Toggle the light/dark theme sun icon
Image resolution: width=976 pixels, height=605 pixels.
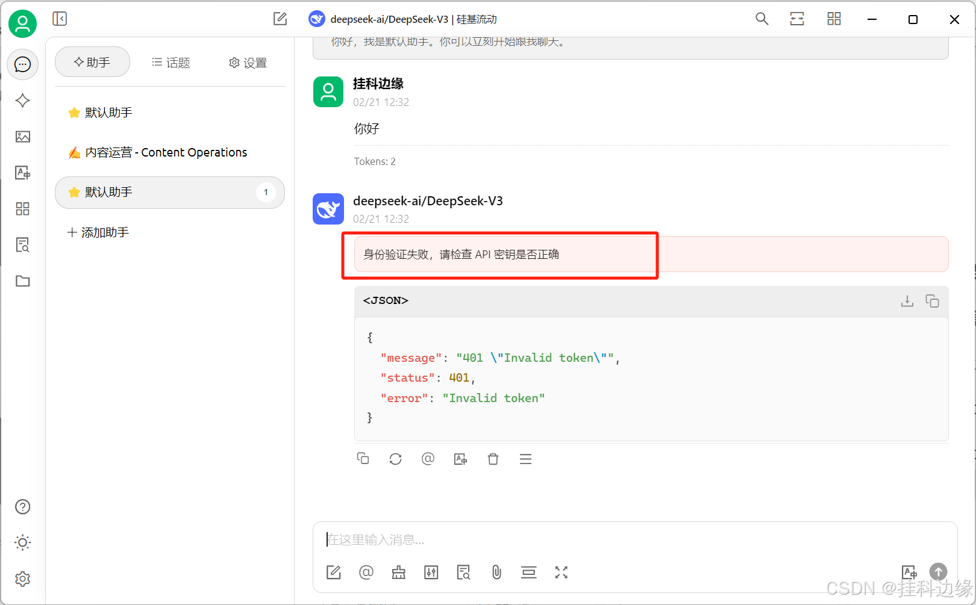(22, 543)
